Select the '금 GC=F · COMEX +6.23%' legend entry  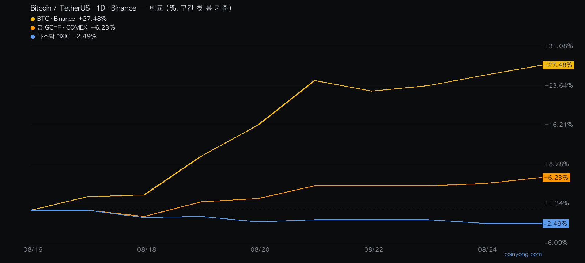coord(73,27)
